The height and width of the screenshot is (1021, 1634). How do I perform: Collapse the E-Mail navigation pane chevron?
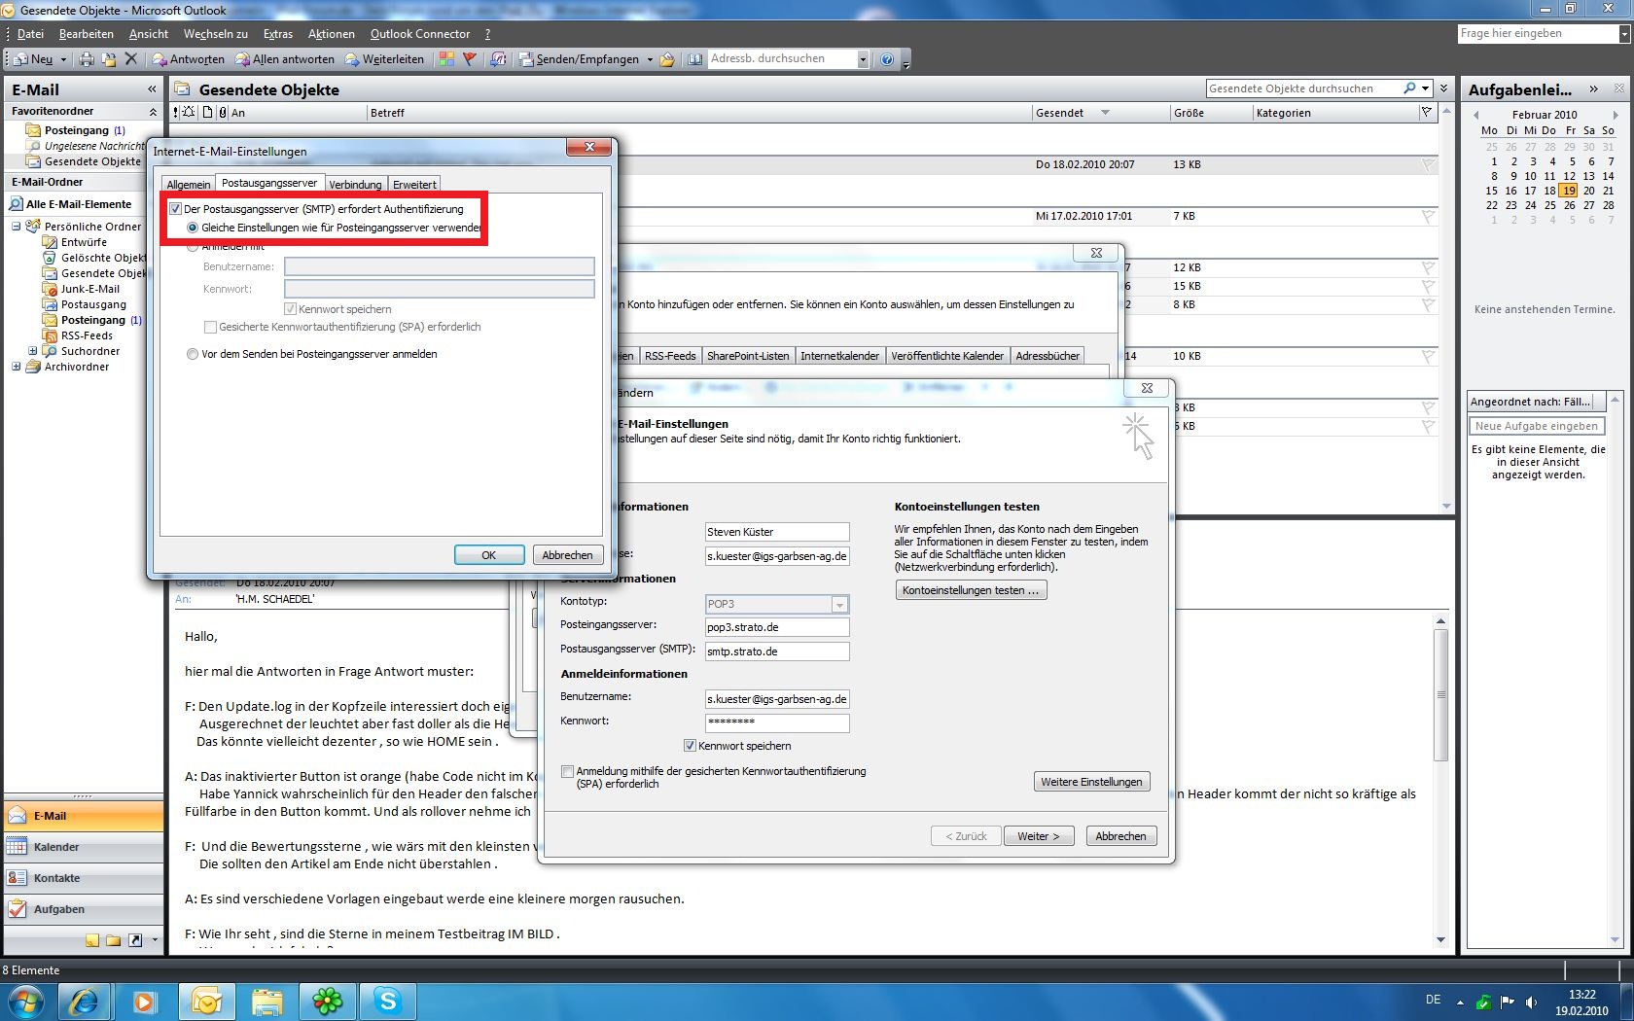152,89
